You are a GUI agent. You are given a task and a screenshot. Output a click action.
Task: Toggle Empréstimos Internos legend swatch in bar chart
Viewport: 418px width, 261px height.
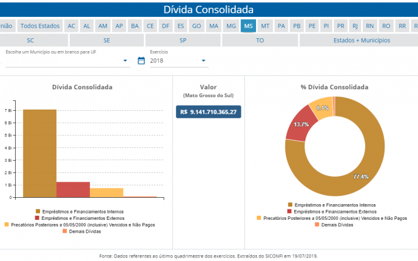tap(38, 211)
